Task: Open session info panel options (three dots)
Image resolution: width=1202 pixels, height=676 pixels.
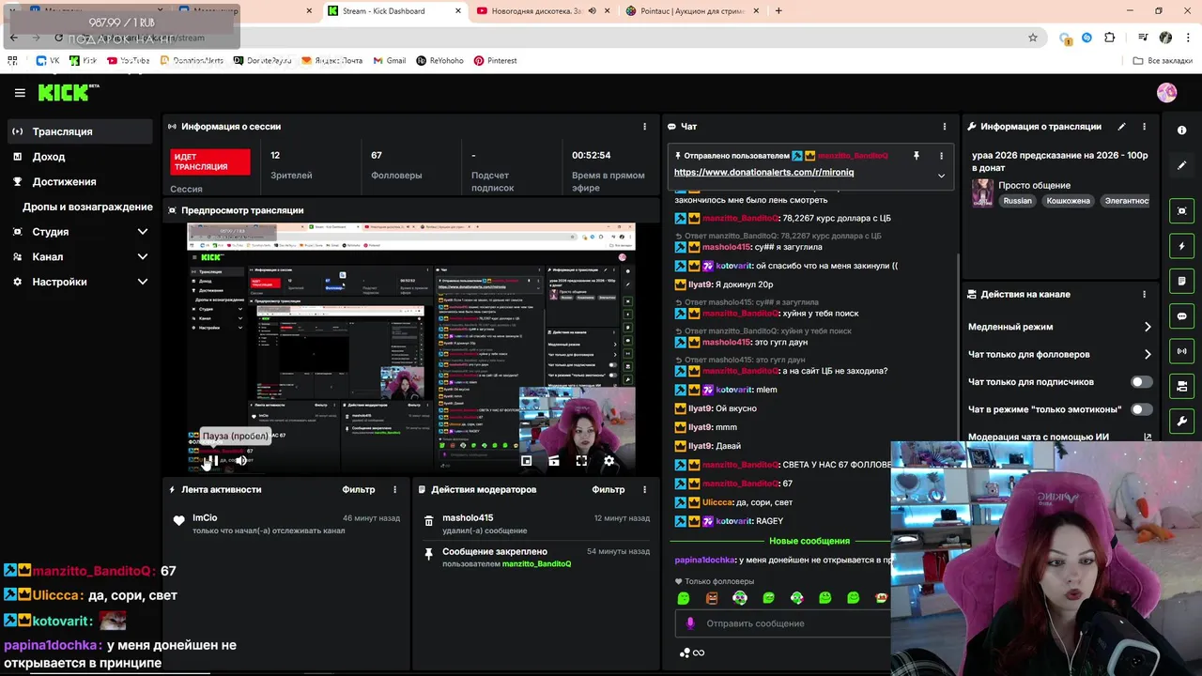Action: [644, 126]
